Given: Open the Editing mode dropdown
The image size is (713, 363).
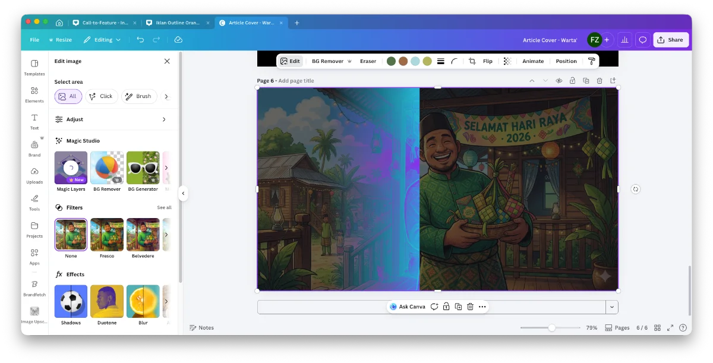Looking at the screenshot, I should coord(102,40).
